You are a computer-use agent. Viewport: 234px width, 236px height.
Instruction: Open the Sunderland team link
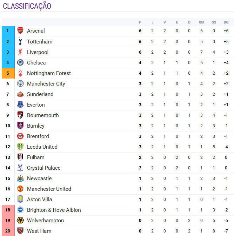point(40,94)
